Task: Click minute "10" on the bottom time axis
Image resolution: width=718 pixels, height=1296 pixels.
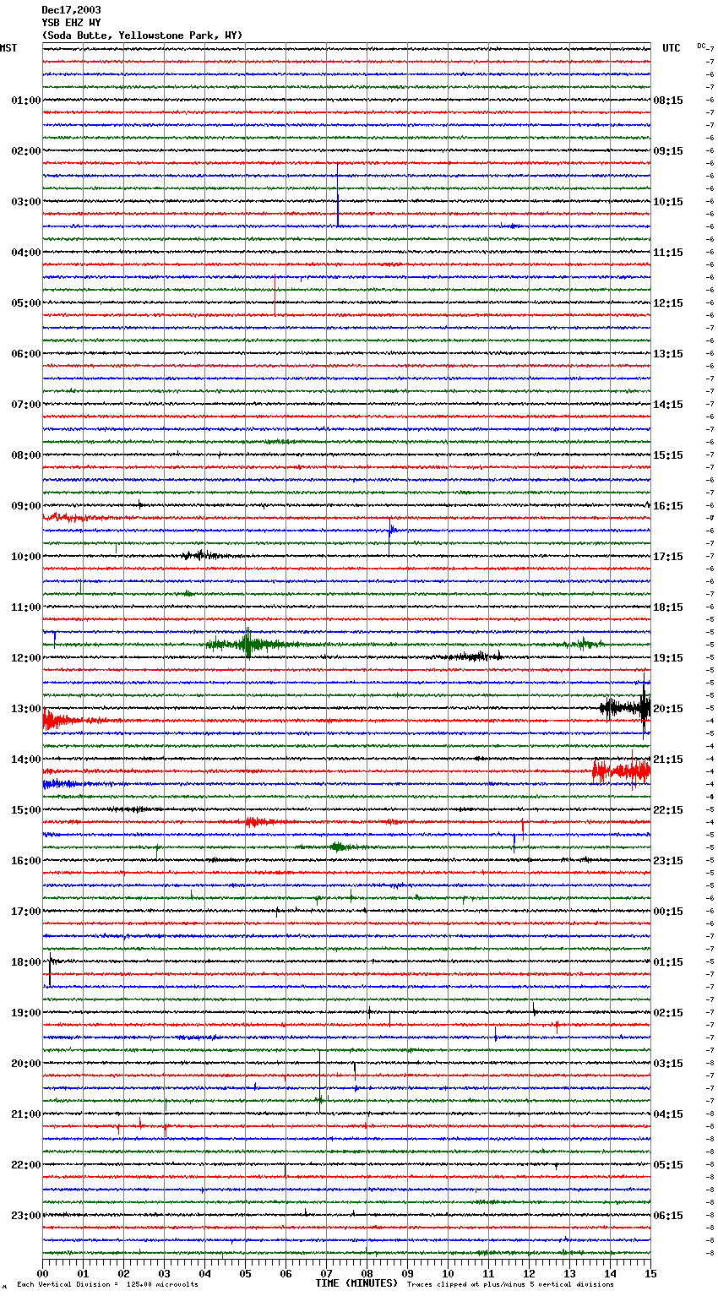Action: [449, 1273]
